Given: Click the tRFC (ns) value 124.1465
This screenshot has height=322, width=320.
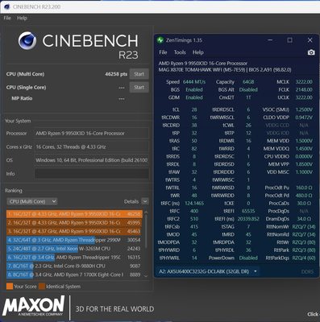Looking at the screenshot, I should click(x=194, y=204).
